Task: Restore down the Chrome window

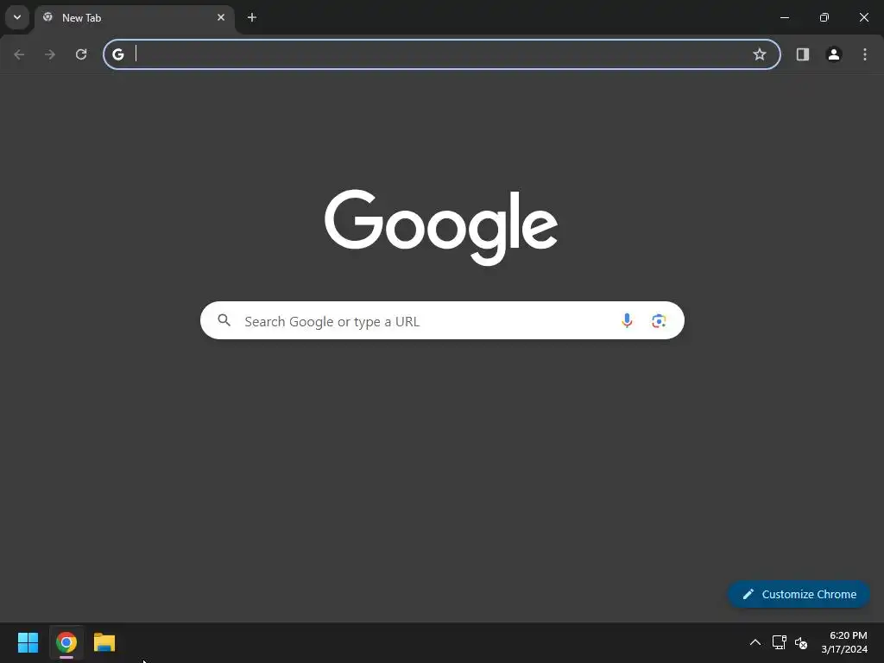Action: 824,17
